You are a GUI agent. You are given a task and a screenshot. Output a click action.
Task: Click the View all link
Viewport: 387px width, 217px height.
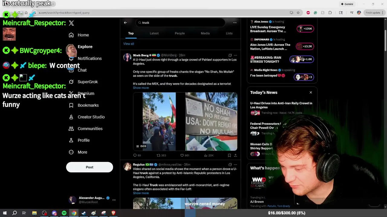click(128, 44)
